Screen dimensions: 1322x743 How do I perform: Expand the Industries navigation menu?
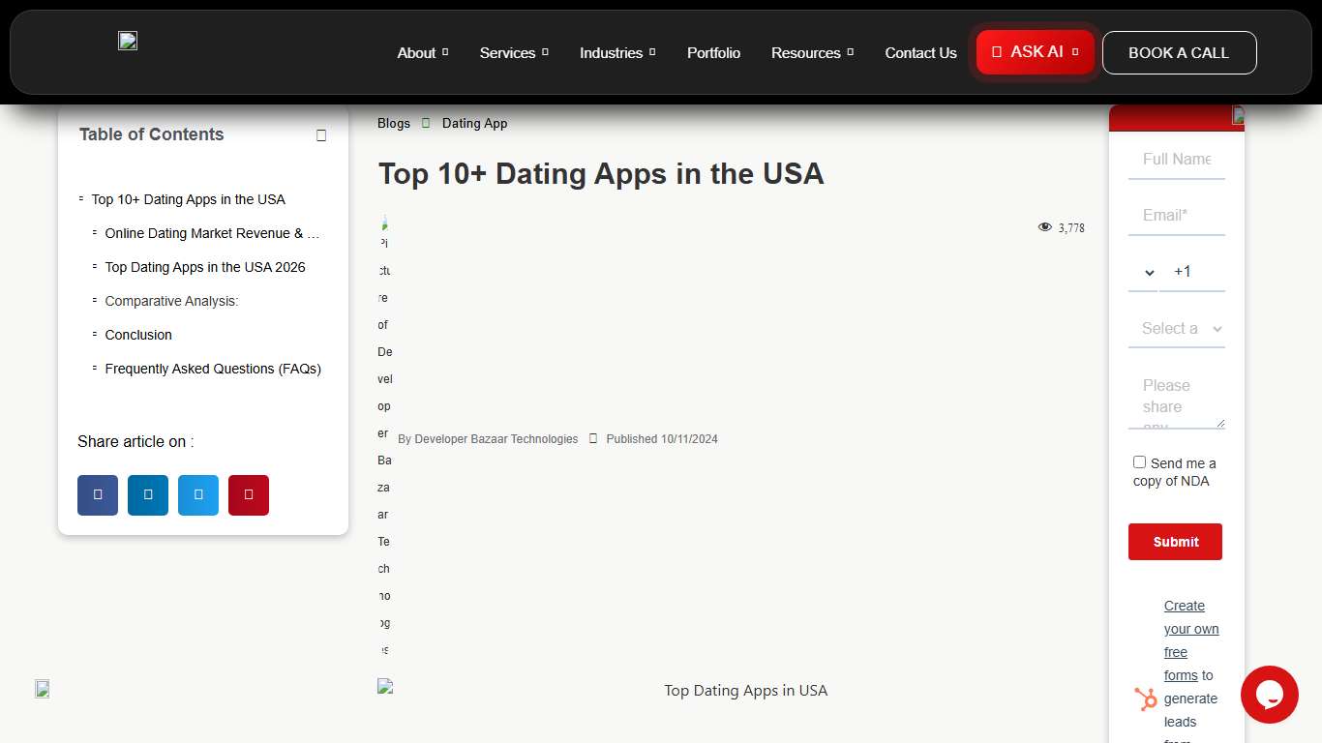coord(611,53)
